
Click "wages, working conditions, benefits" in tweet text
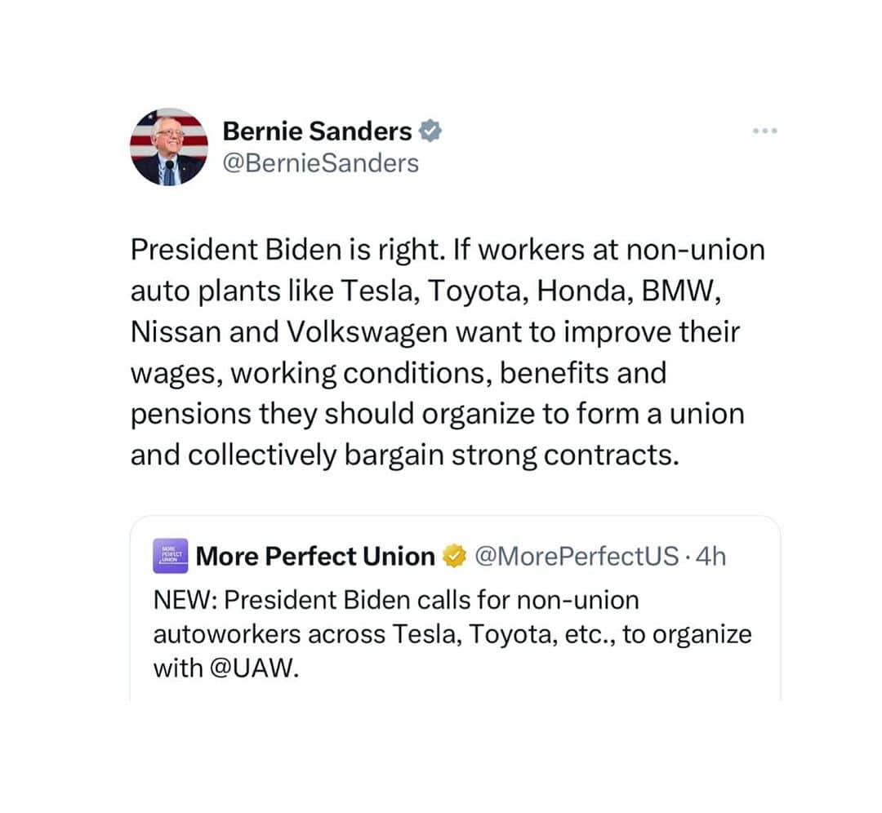(x=370, y=373)
